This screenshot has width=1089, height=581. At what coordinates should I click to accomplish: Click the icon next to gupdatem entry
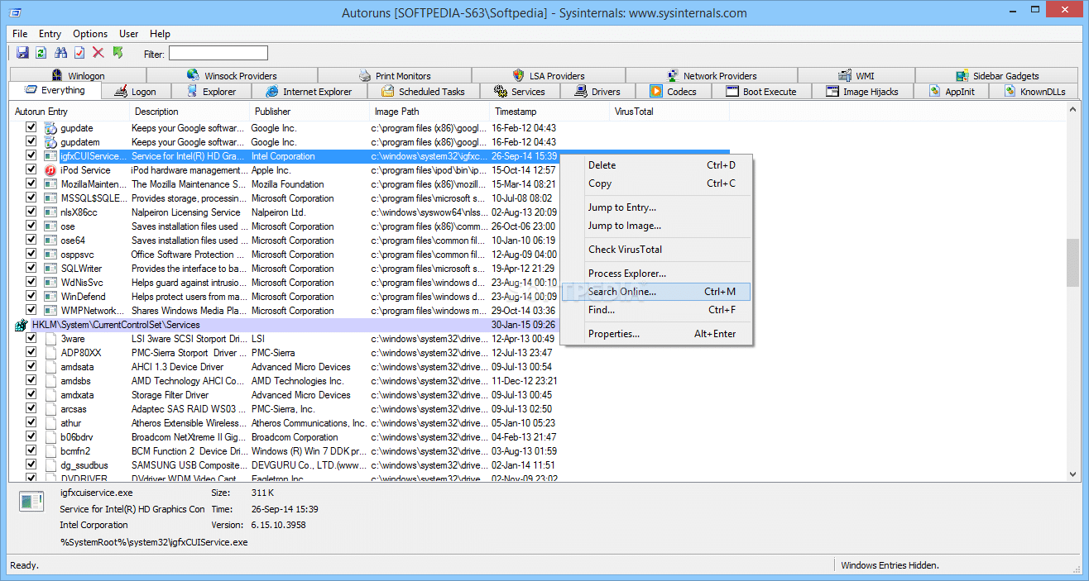click(x=50, y=142)
